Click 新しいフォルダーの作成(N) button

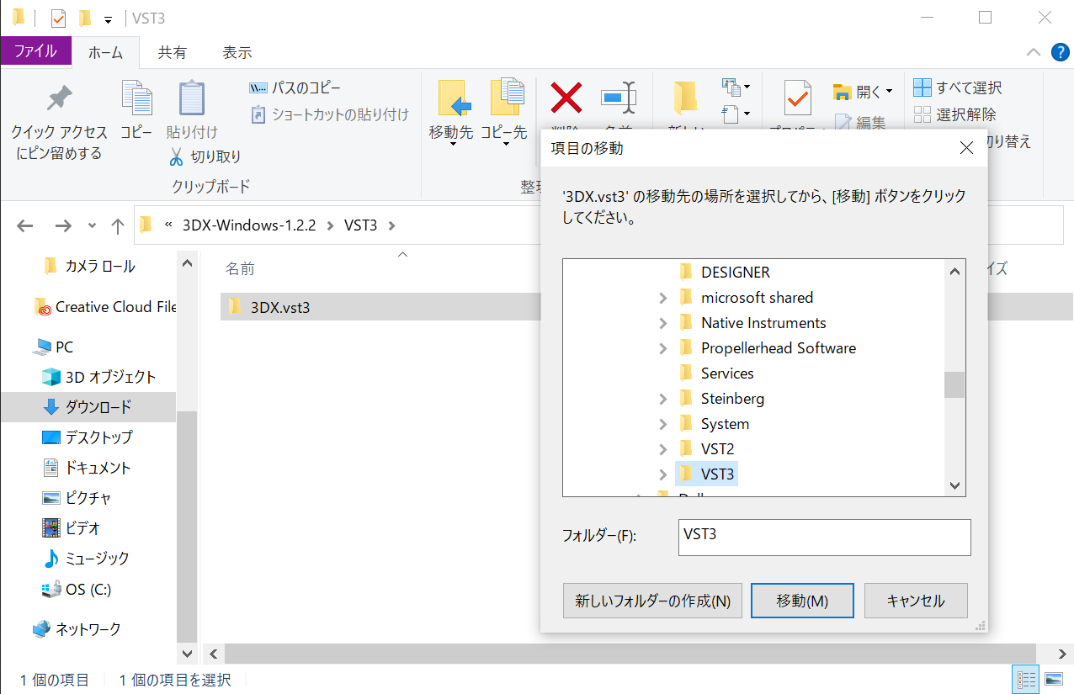pos(652,601)
